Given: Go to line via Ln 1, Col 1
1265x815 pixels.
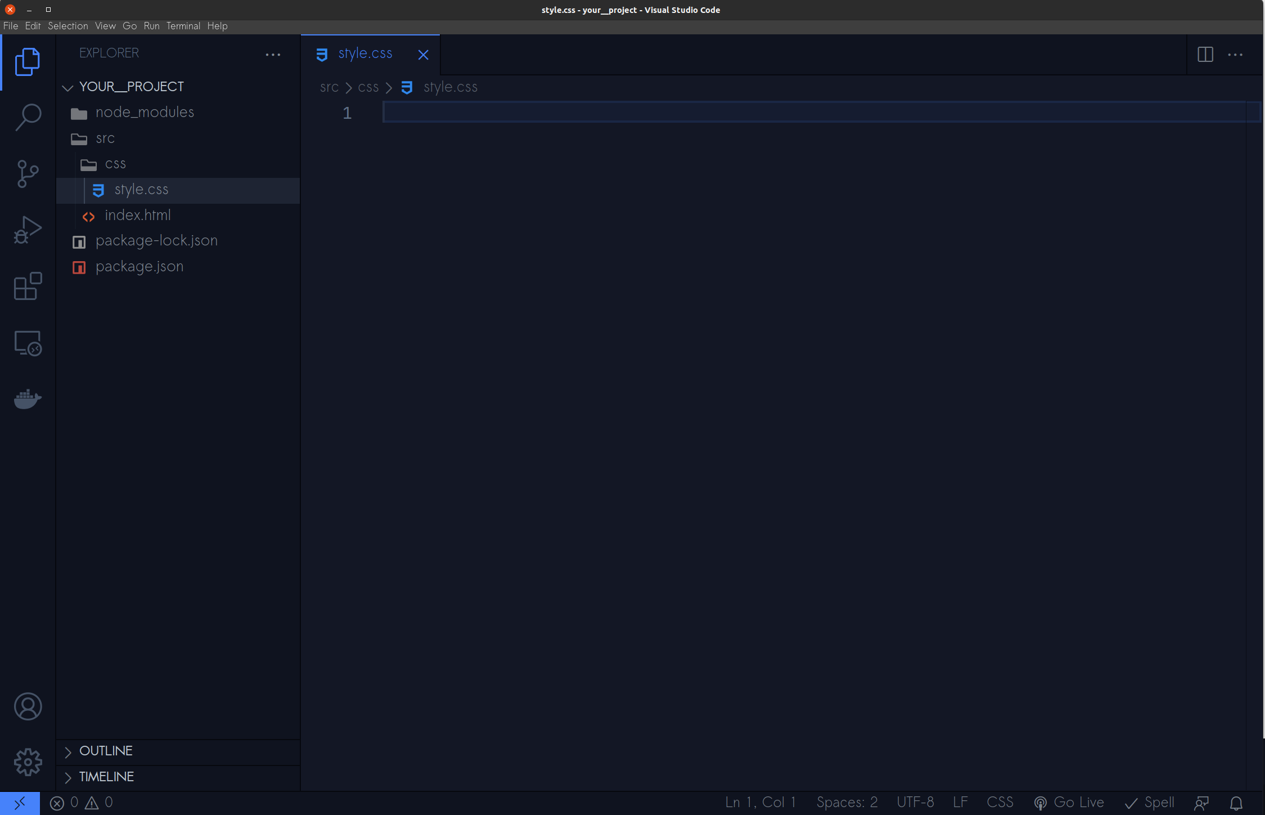Looking at the screenshot, I should pos(760,803).
